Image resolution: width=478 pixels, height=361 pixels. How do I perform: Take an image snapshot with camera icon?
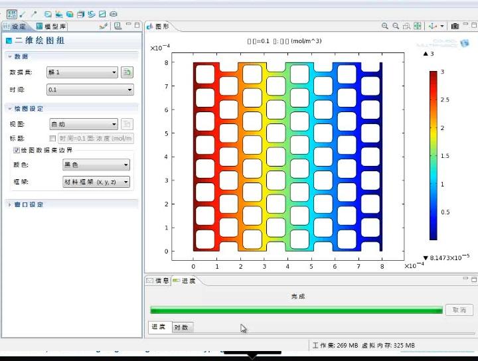point(455,26)
